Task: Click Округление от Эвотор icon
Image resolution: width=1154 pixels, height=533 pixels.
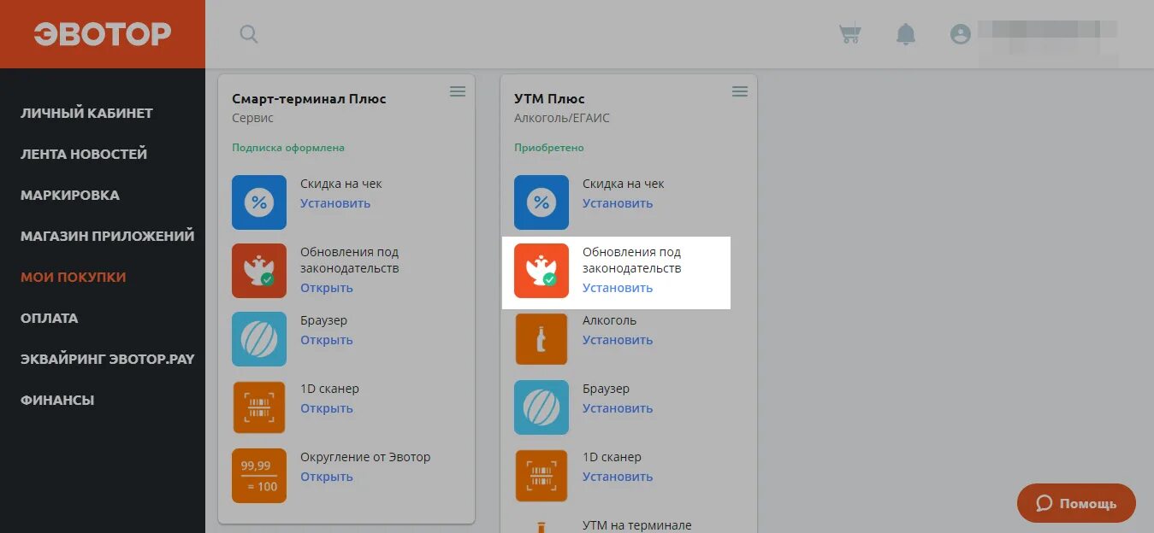Action: [x=259, y=476]
